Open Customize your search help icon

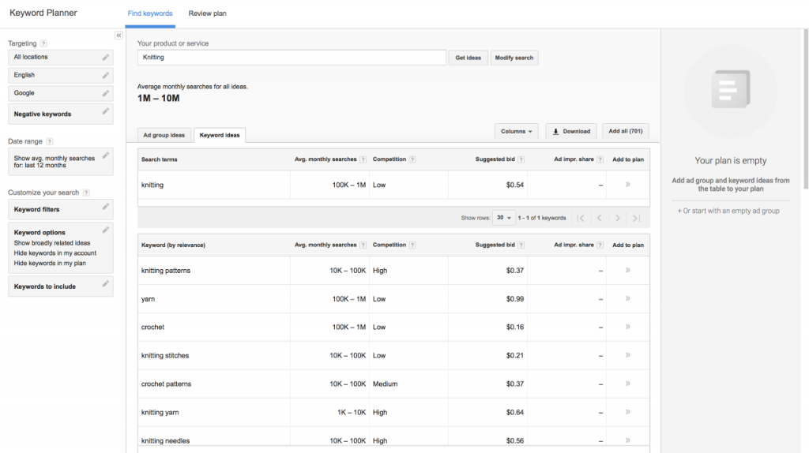point(86,193)
